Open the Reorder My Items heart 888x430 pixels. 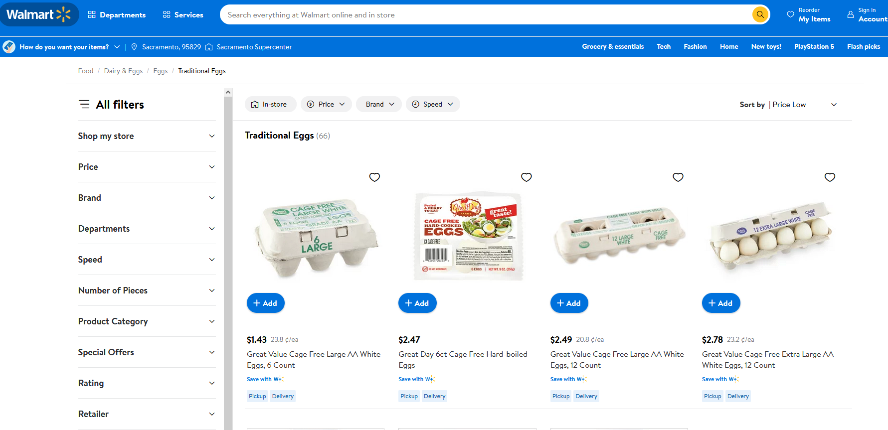[x=790, y=14]
